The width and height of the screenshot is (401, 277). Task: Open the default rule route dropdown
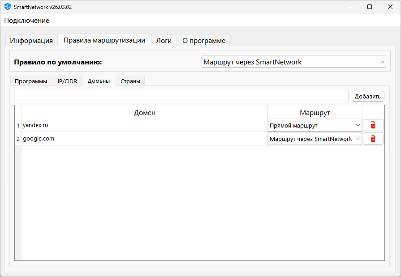click(x=293, y=62)
